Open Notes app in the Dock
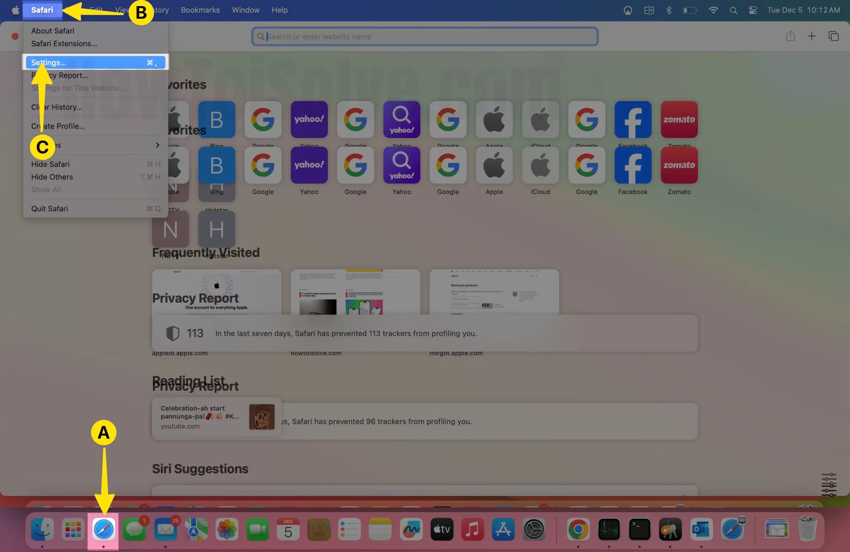The image size is (850, 552). [380, 529]
